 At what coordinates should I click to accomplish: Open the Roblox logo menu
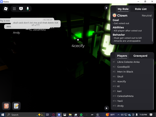(6, 9)
